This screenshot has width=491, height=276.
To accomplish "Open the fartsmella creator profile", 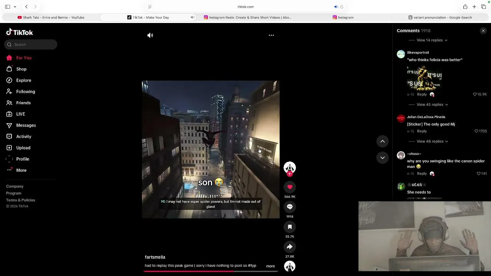I will (x=155, y=257).
